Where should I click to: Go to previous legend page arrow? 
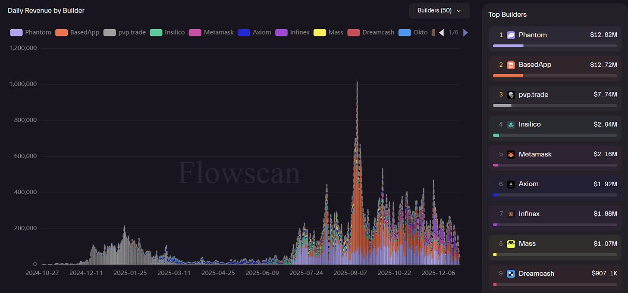(441, 32)
